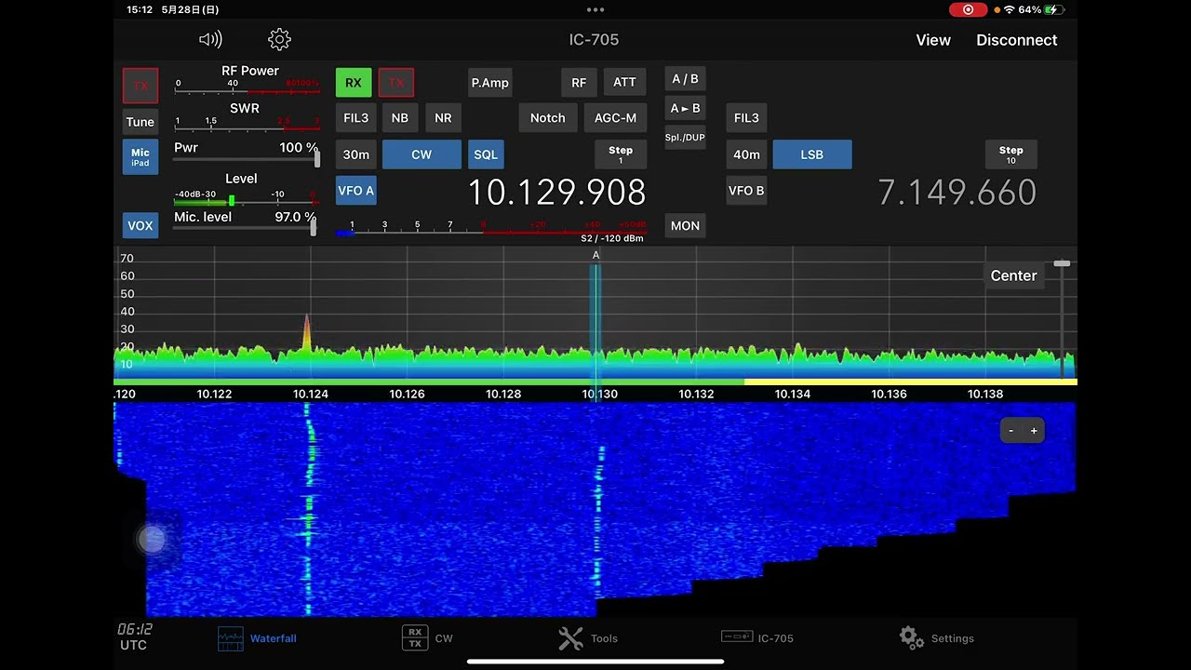Tap the 06:12 UTC clock
Viewport: 1191px width, 670px height.
point(134,637)
